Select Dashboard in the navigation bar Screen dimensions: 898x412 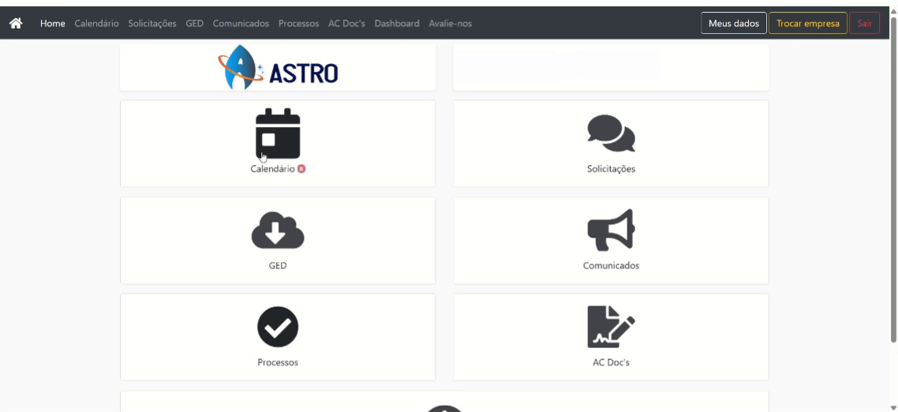[397, 24]
